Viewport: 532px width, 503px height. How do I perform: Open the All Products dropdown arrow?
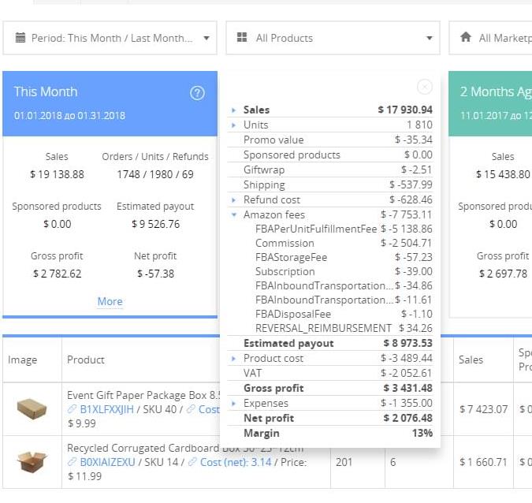coord(430,38)
